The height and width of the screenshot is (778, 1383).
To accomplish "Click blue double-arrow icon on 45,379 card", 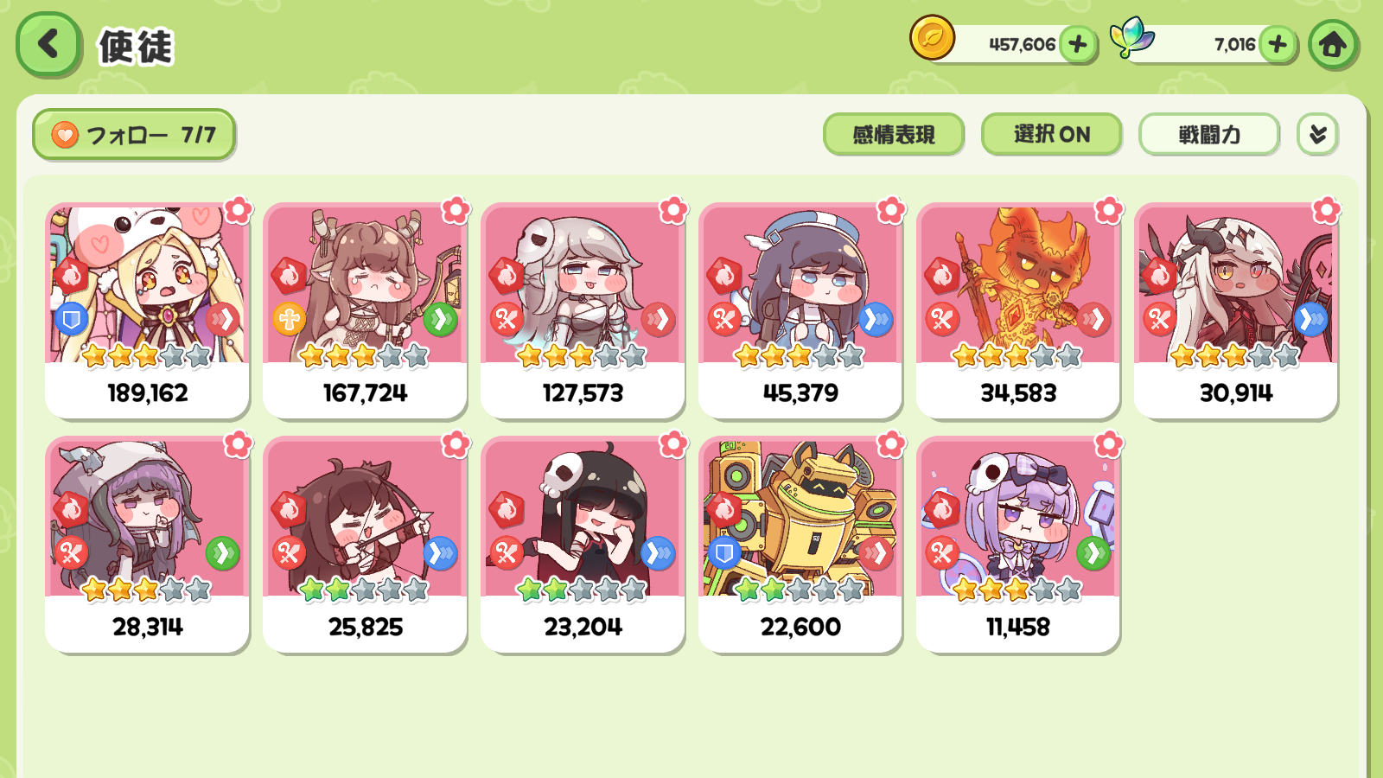I will click(876, 320).
